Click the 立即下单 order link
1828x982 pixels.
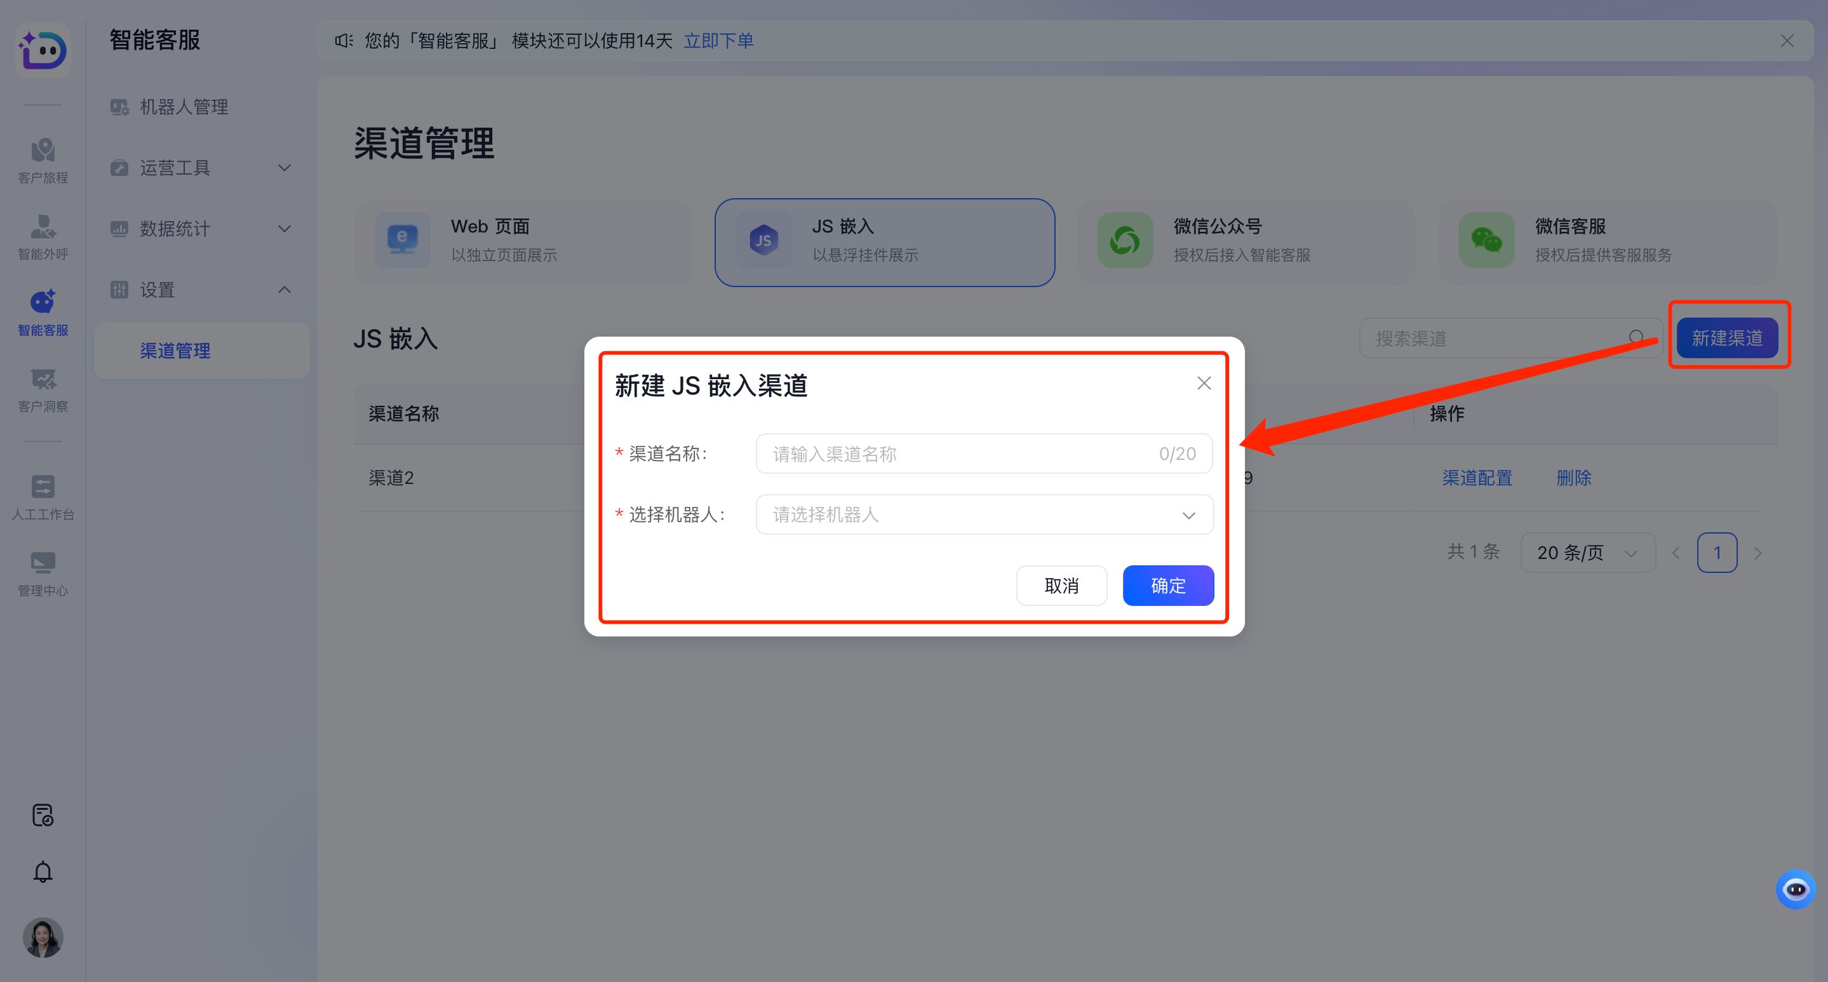719,41
